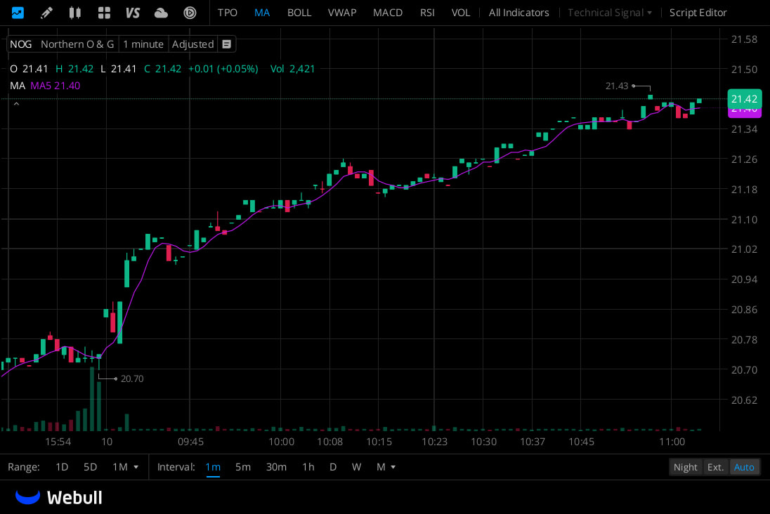Collapse the indicator legend caret
This screenshot has width=770, height=514.
[16, 104]
